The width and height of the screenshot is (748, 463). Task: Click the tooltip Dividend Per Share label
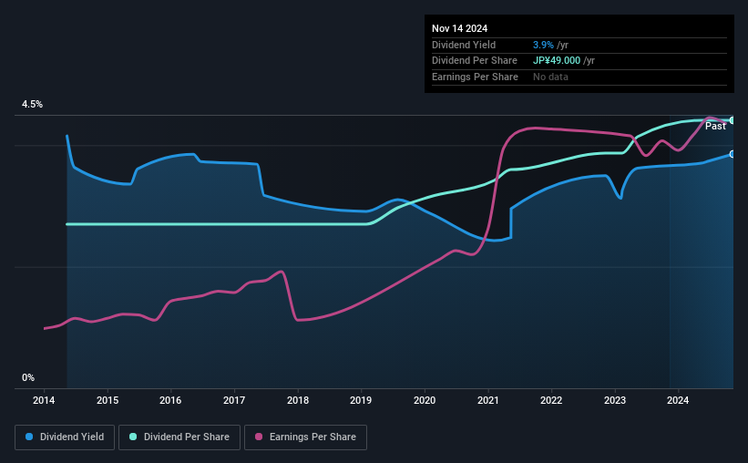click(474, 61)
